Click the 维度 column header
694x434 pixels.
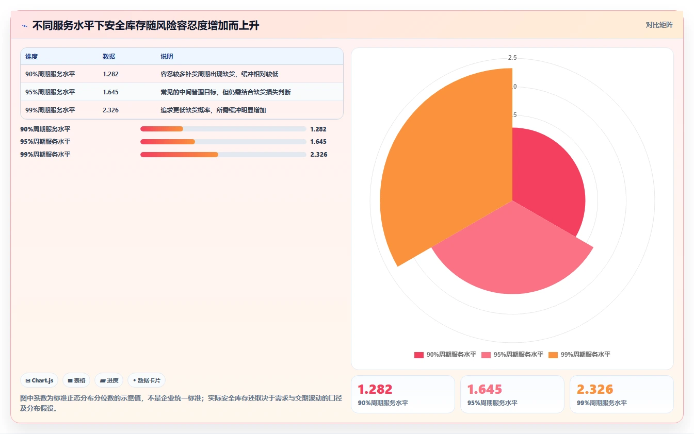(31, 57)
